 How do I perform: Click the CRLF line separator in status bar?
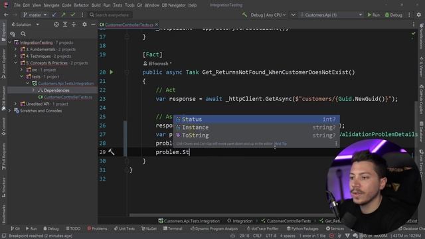click(x=257, y=236)
